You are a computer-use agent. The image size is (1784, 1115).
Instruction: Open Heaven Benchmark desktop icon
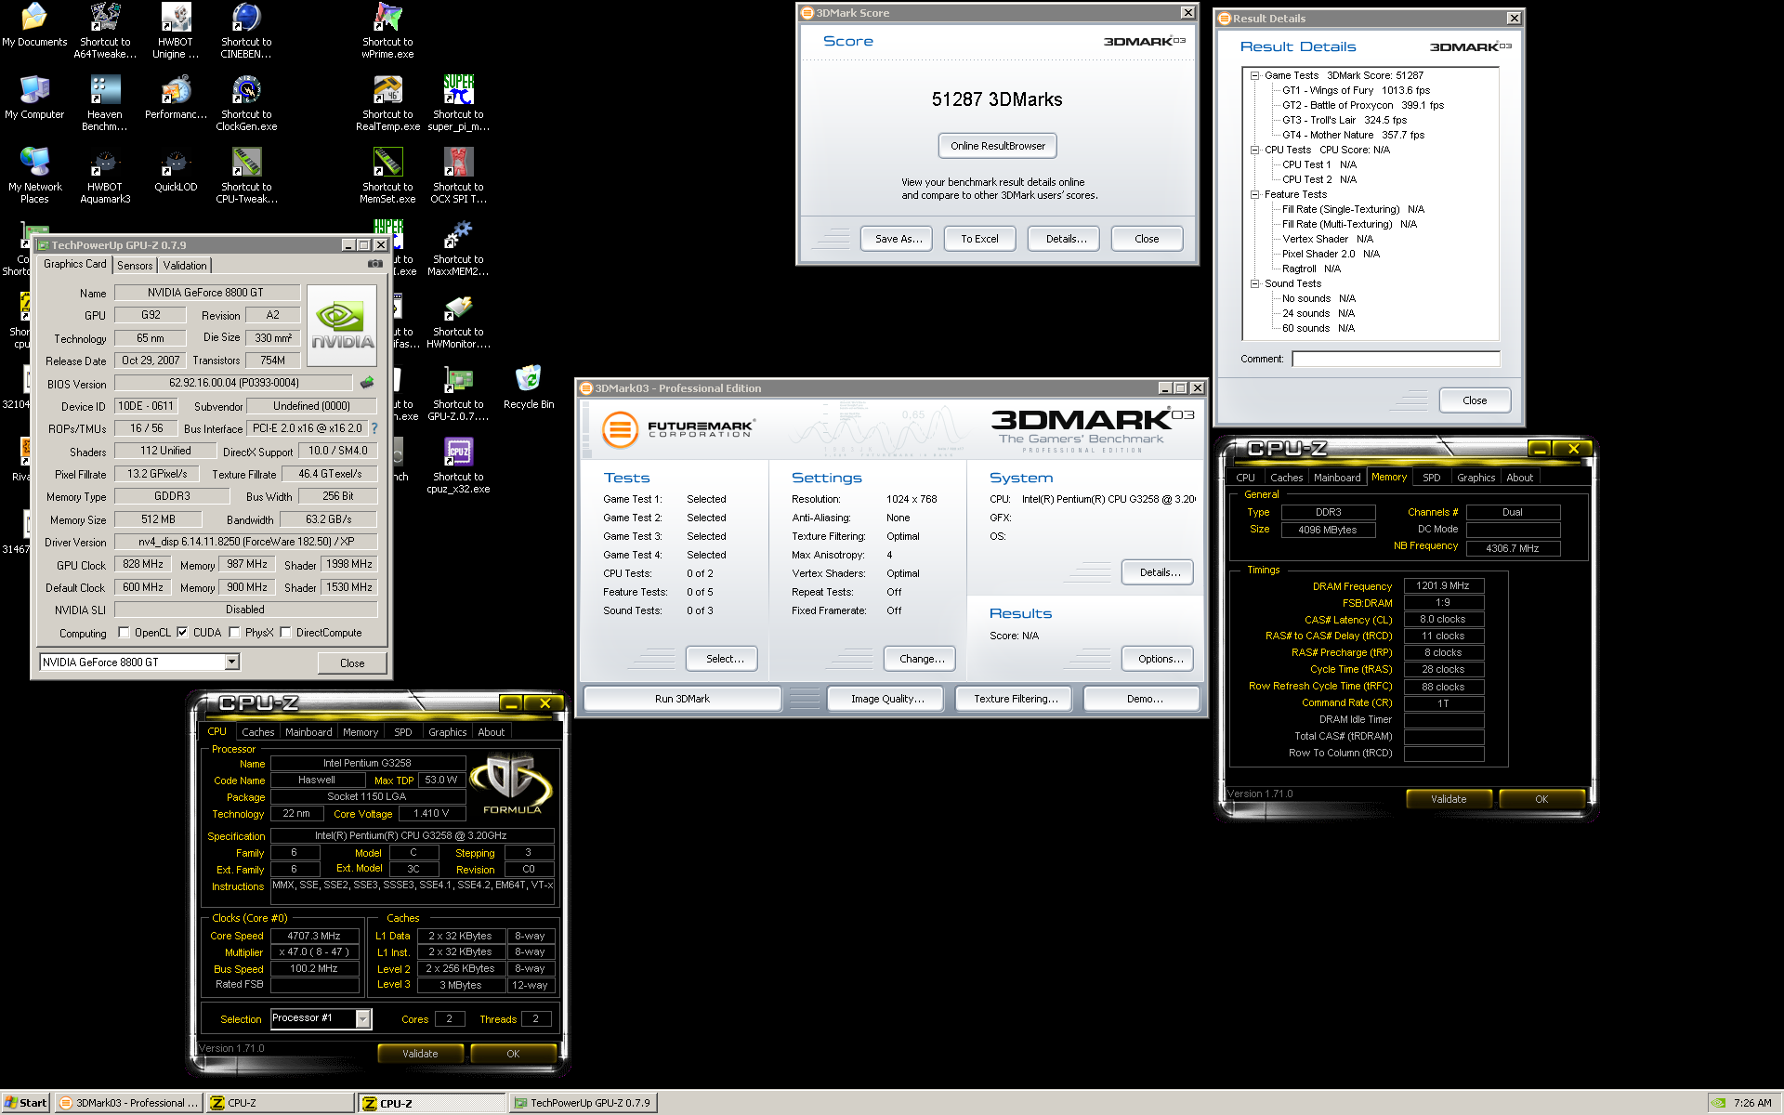105,103
